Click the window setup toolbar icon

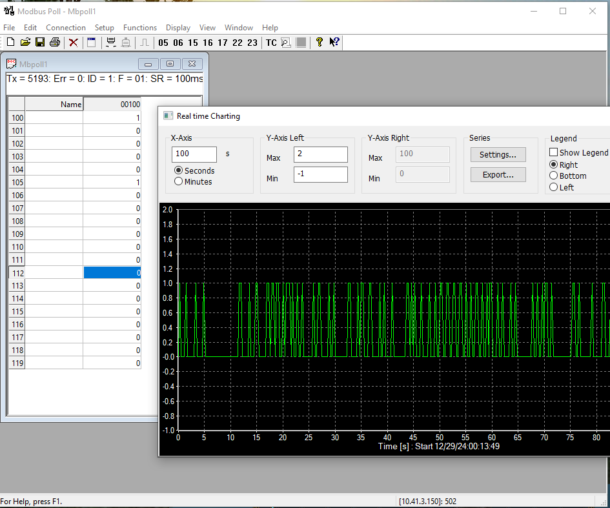pyautogui.click(x=92, y=42)
